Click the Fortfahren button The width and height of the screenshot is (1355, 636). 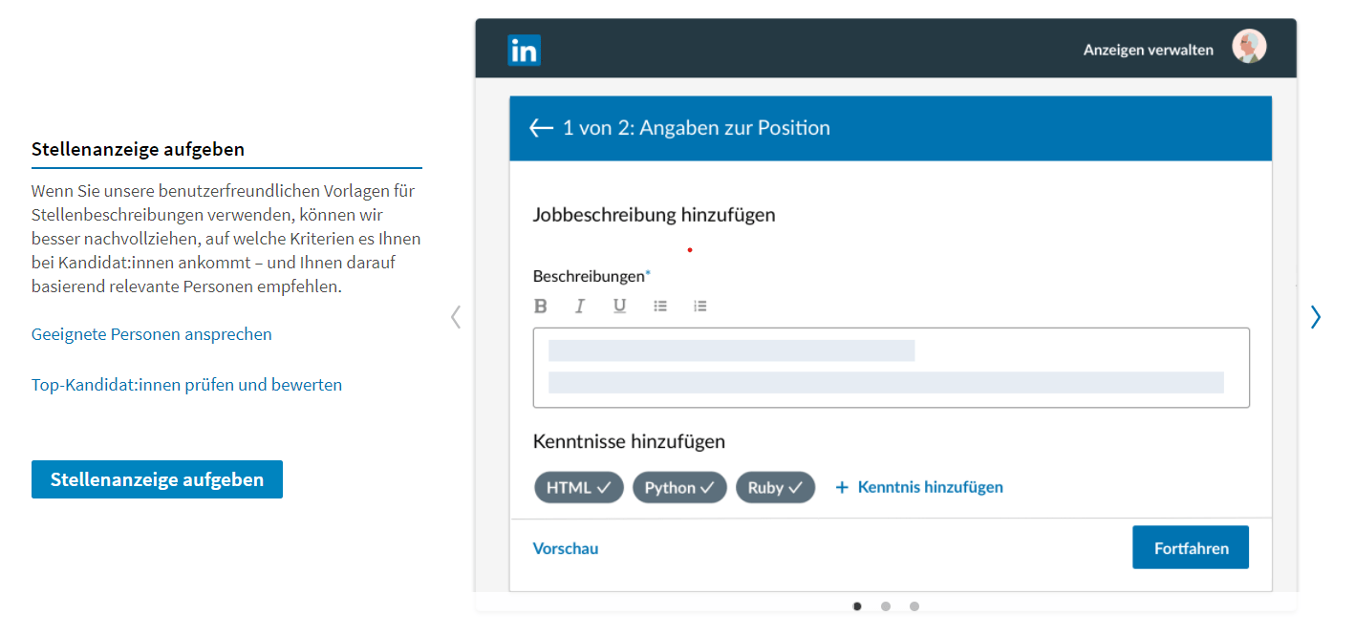1190,547
